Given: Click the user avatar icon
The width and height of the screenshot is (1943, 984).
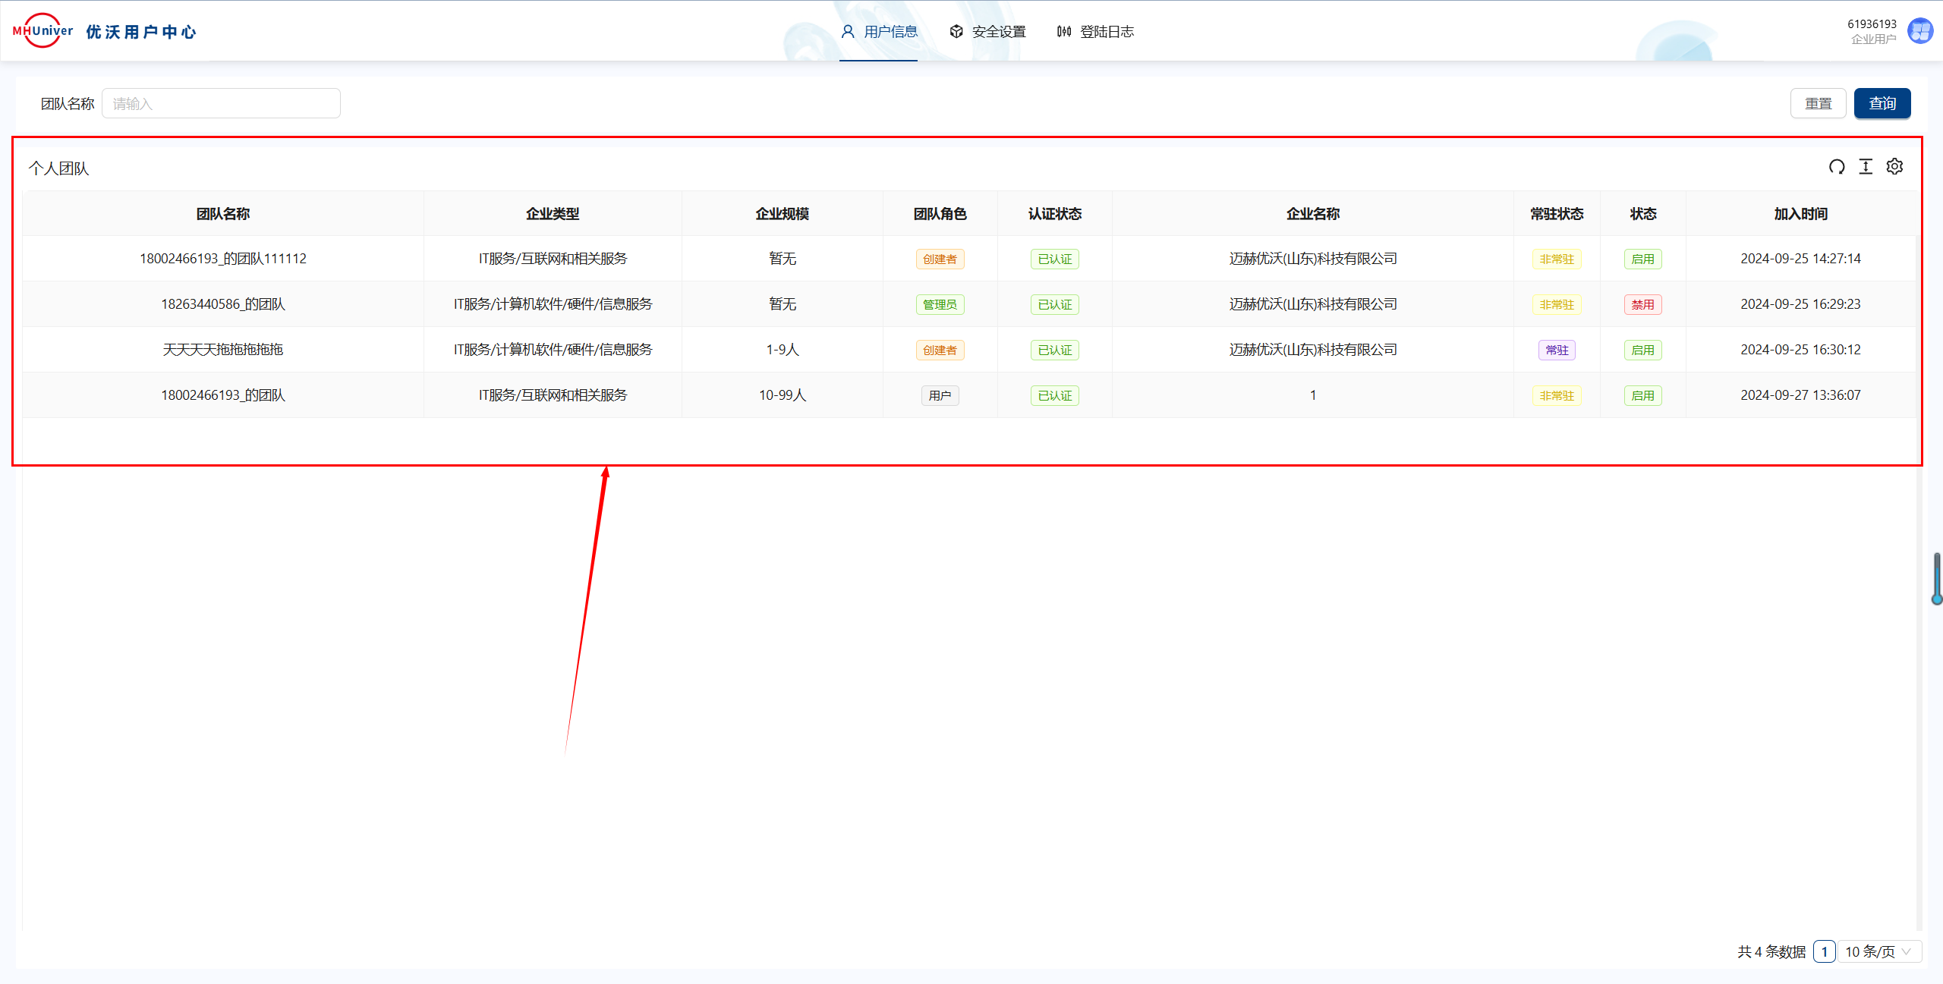Looking at the screenshot, I should 1920,32.
